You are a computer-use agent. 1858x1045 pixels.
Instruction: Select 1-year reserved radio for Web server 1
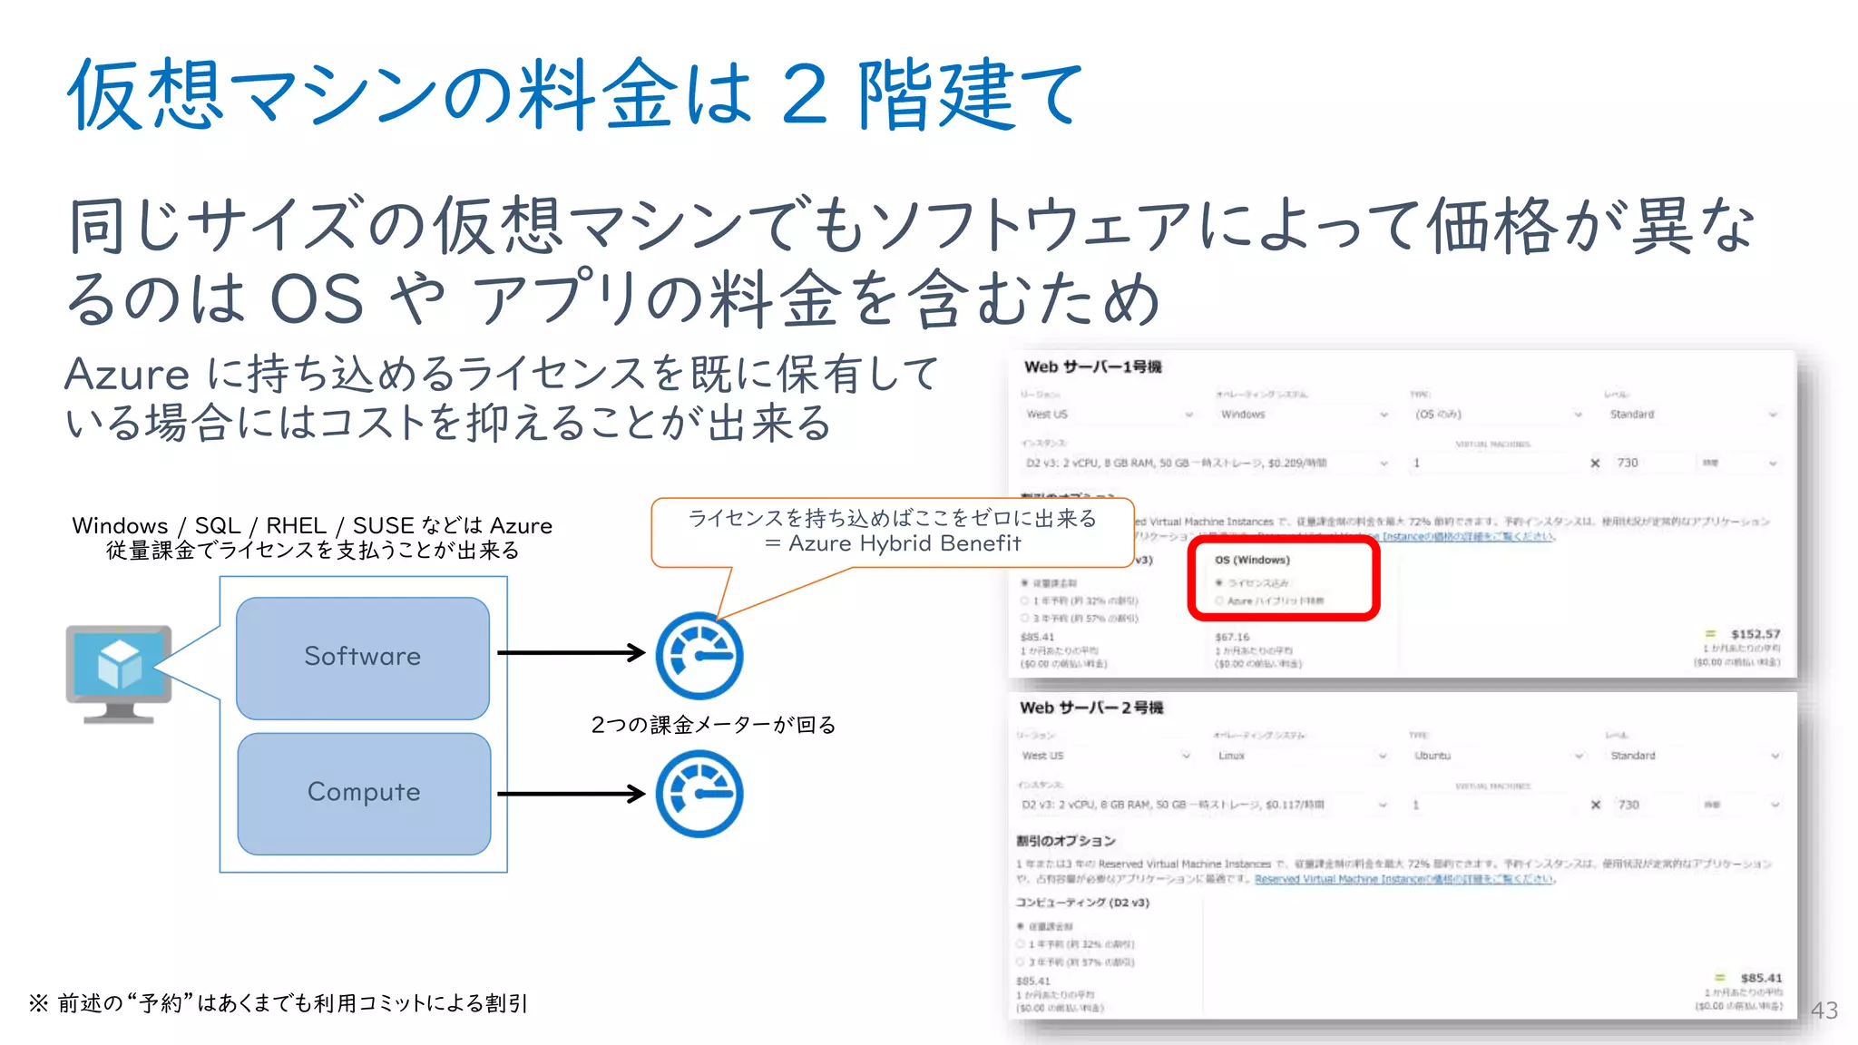(1025, 601)
